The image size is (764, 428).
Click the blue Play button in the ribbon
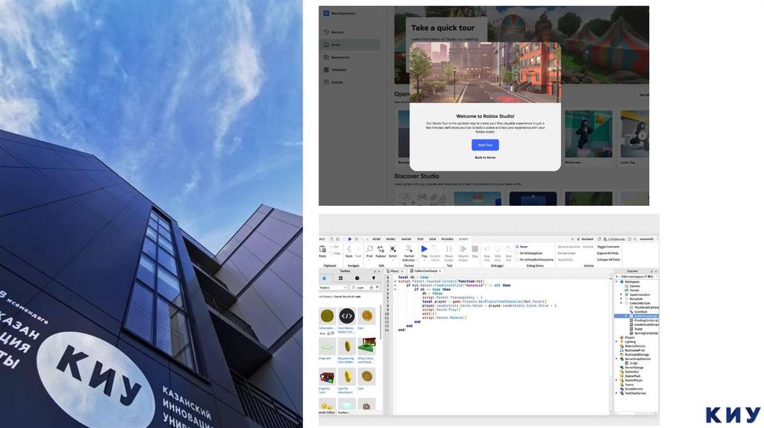coord(425,249)
